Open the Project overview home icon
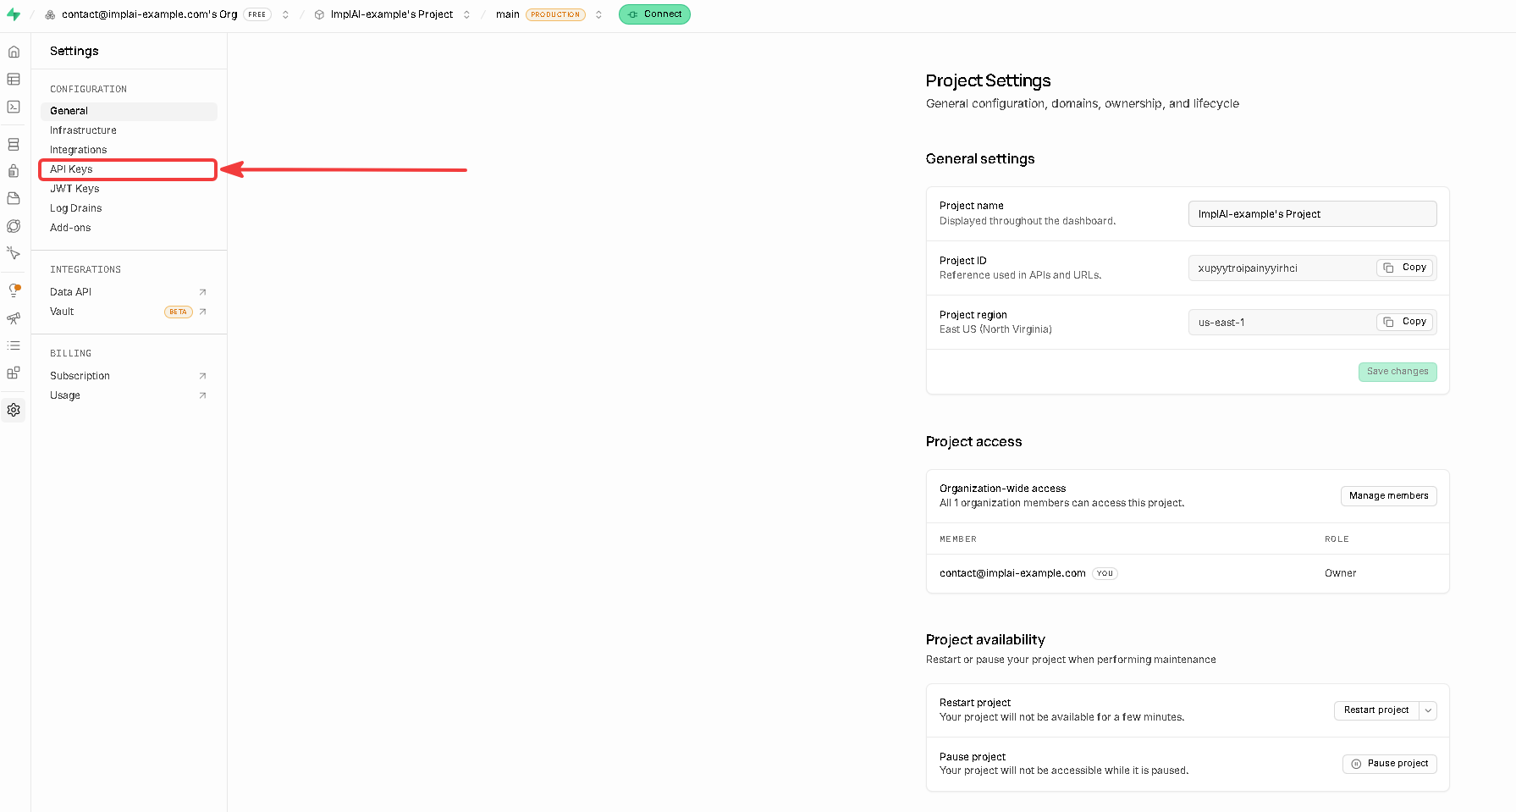Screen dimensions: 1516x812 pyautogui.click(x=14, y=52)
